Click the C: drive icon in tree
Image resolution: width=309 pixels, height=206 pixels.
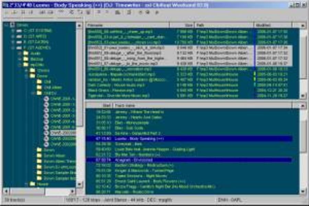point(19,31)
